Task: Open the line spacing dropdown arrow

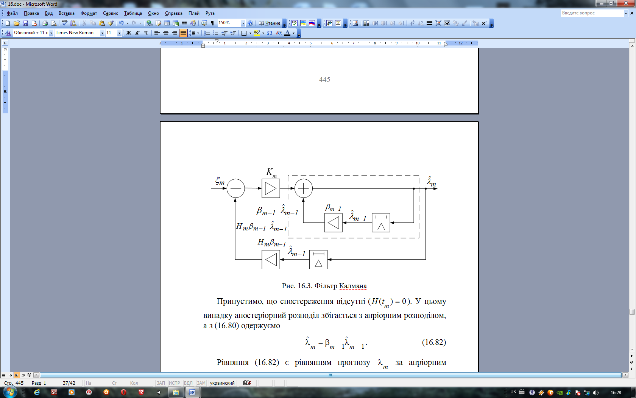Action: pyautogui.click(x=198, y=33)
